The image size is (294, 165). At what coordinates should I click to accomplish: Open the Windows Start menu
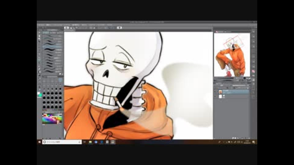(40, 142)
